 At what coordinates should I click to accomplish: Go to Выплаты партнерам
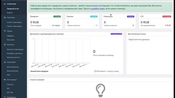click(x=15, y=49)
